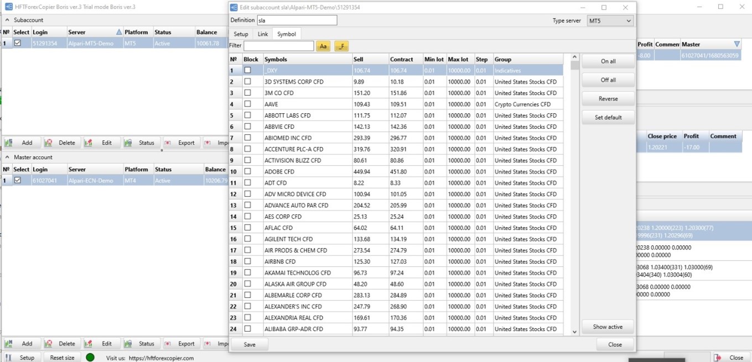Toggle the Block checkbox for ADOBE CFD

[x=247, y=171]
